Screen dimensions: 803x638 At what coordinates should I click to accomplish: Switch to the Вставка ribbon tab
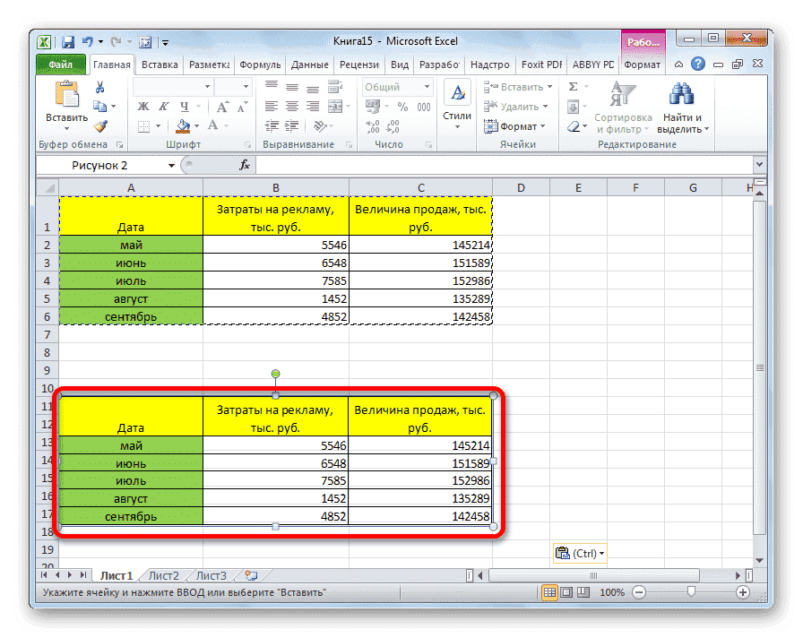[159, 65]
